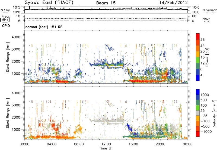Click the bright blue top Velocity colorbar segment

pyautogui.click(x=198, y=92)
